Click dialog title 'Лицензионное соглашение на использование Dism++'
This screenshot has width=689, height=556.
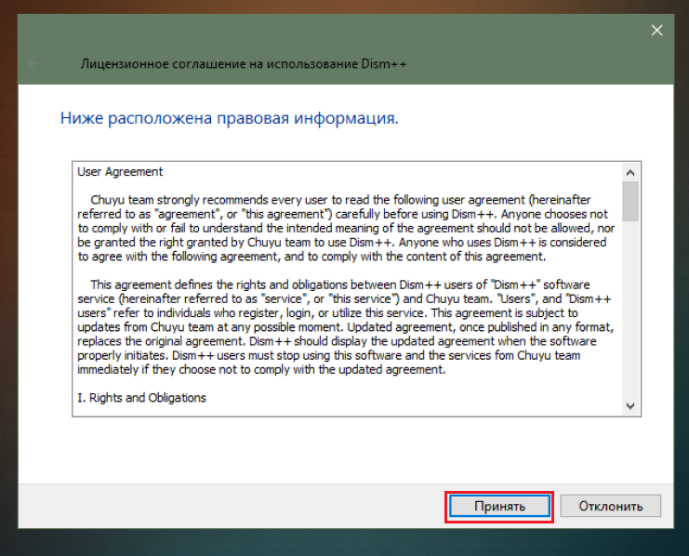pyautogui.click(x=244, y=64)
